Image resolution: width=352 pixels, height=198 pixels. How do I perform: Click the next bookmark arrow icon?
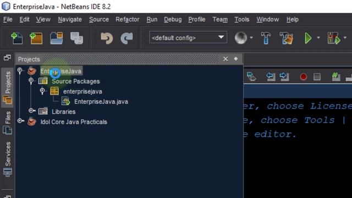pyautogui.click(x=284, y=76)
